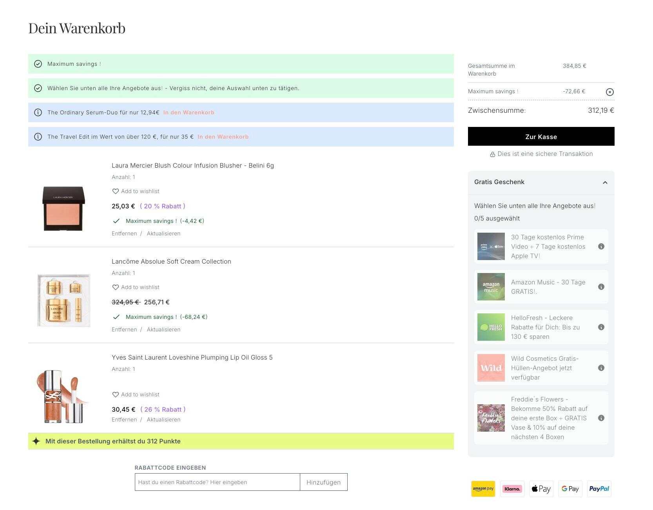
Task: Remove Laura Mercier blusher with Entfernen
Action: pyautogui.click(x=124, y=233)
